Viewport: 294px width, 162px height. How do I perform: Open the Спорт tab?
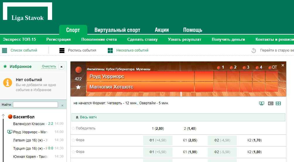[73, 30]
